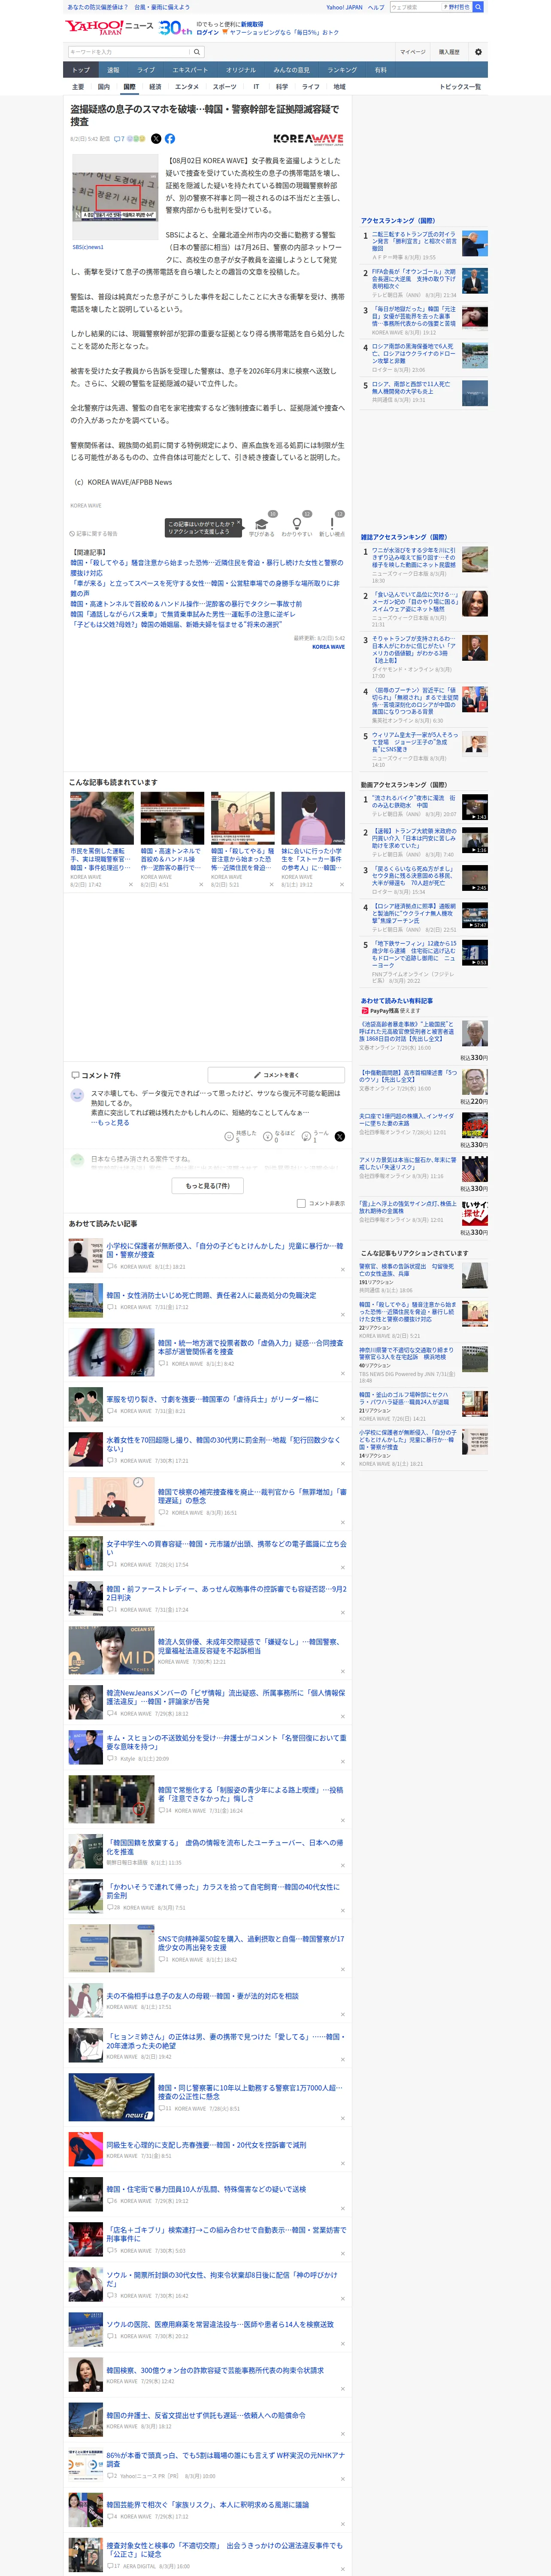
Task: Open settings via the gear icon
Action: [x=478, y=52]
